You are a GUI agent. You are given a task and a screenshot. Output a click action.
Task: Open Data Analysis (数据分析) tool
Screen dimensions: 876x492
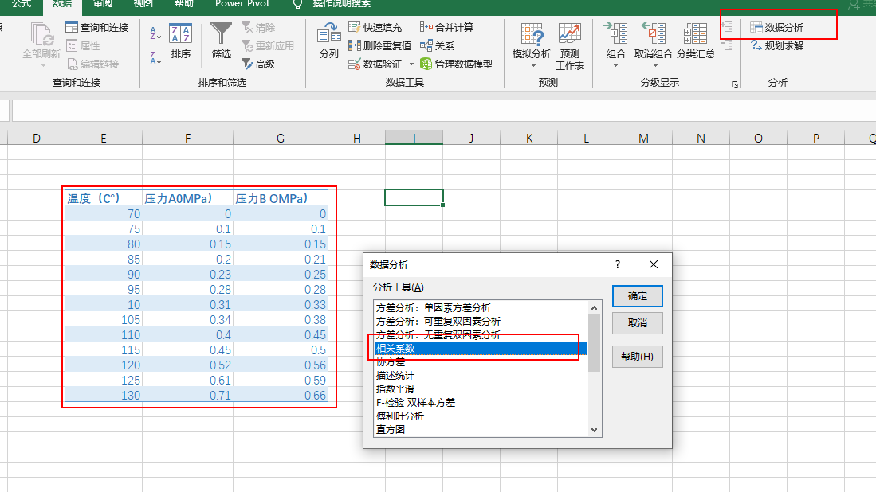(x=776, y=27)
